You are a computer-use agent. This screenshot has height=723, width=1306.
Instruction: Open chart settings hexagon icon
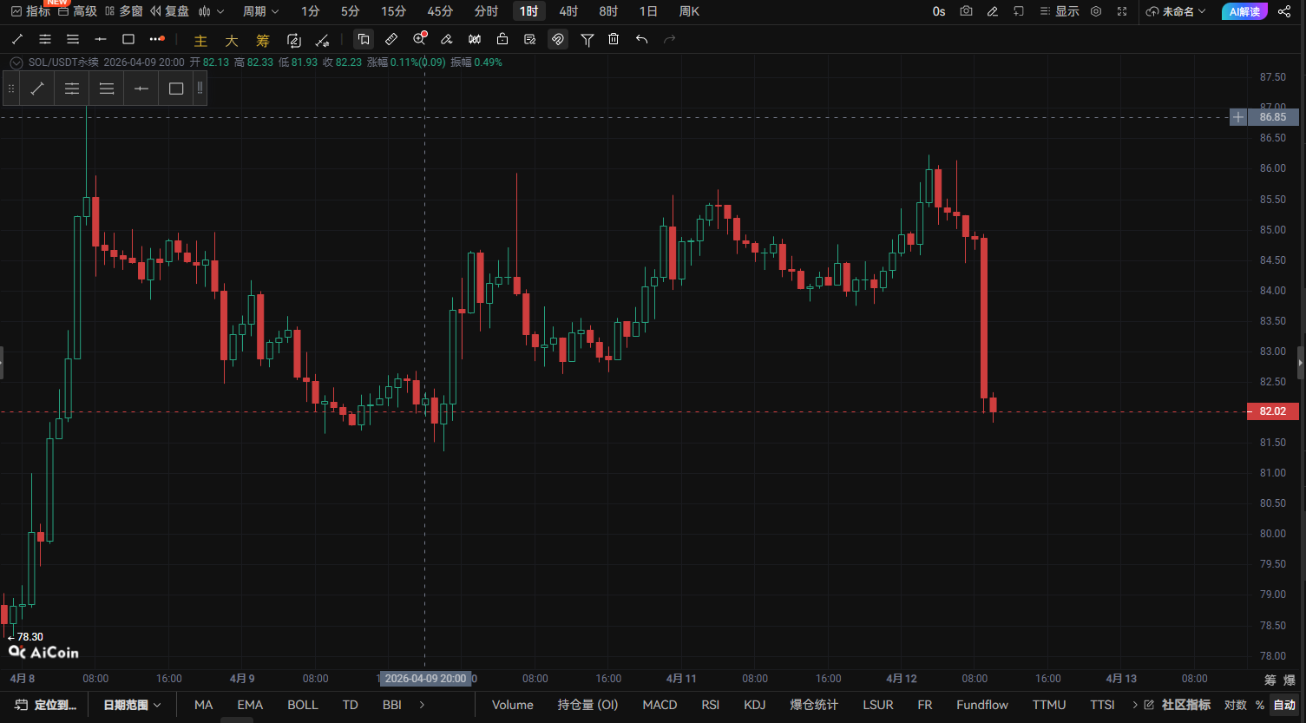pos(1096,11)
